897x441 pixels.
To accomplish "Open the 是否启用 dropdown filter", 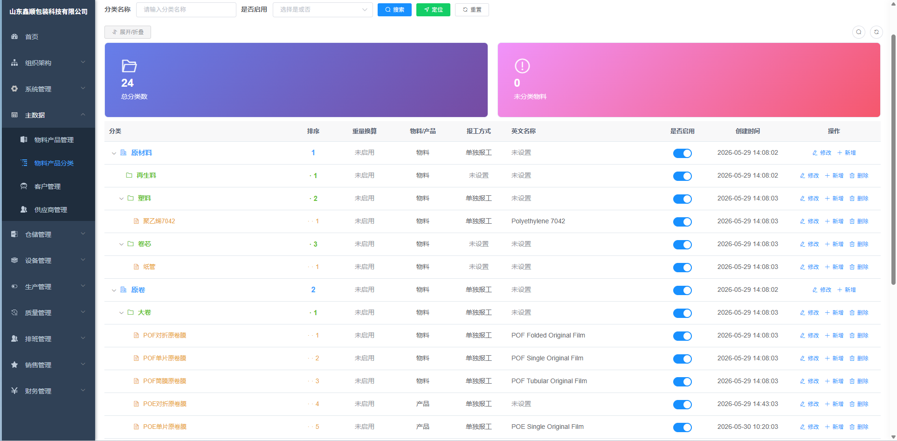I will (x=323, y=10).
